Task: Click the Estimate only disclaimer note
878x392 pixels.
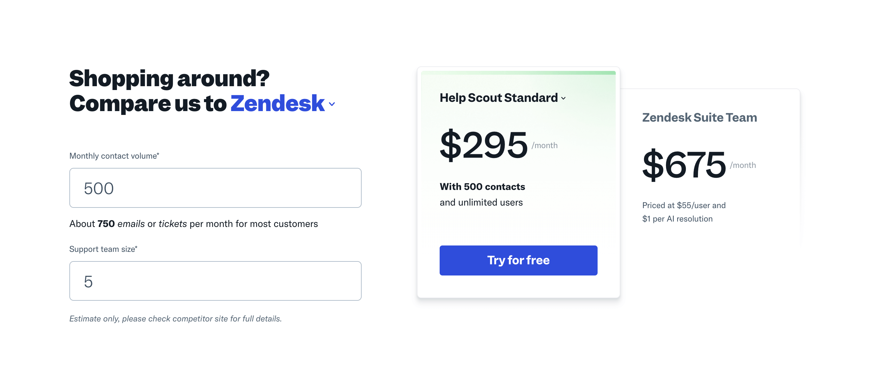Action: [175, 319]
